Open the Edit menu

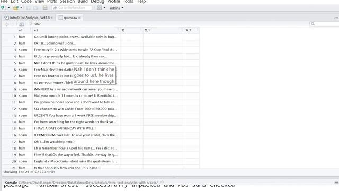[x=14, y=2]
